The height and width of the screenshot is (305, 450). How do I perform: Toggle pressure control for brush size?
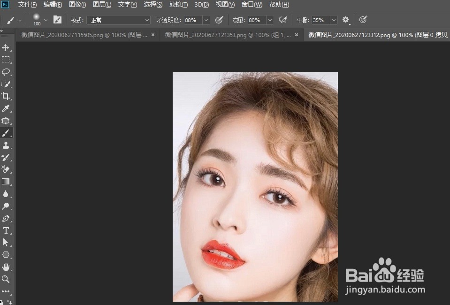[363, 20]
